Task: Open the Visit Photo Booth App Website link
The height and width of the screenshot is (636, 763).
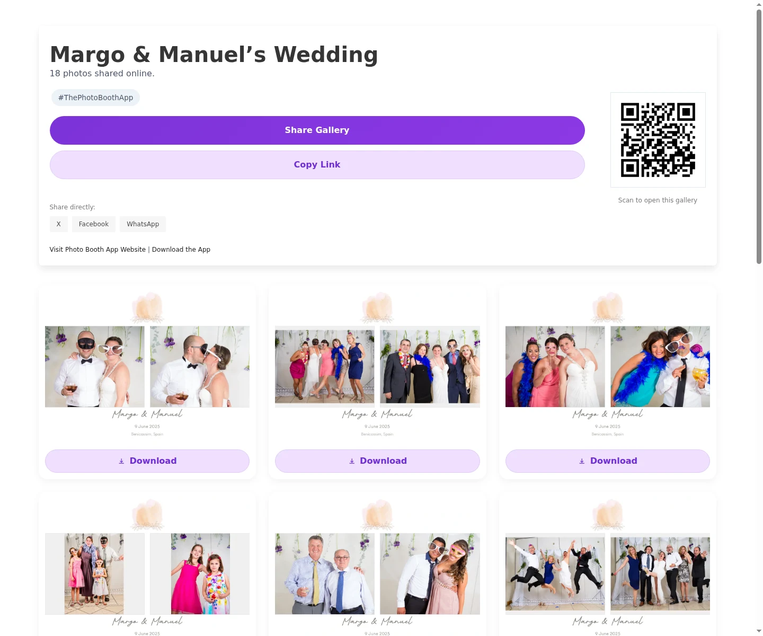Action: click(97, 250)
